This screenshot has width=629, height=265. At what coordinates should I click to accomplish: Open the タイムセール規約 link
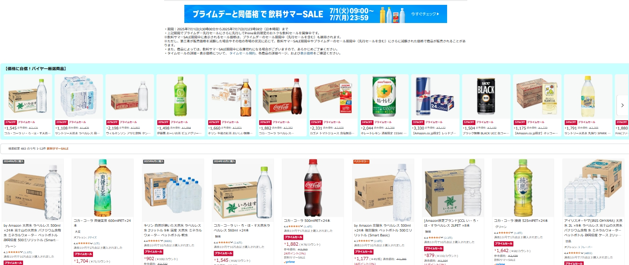(242, 53)
